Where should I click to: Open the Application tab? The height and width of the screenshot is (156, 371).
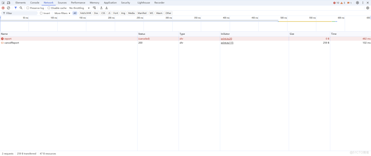pyautogui.click(x=110, y=3)
